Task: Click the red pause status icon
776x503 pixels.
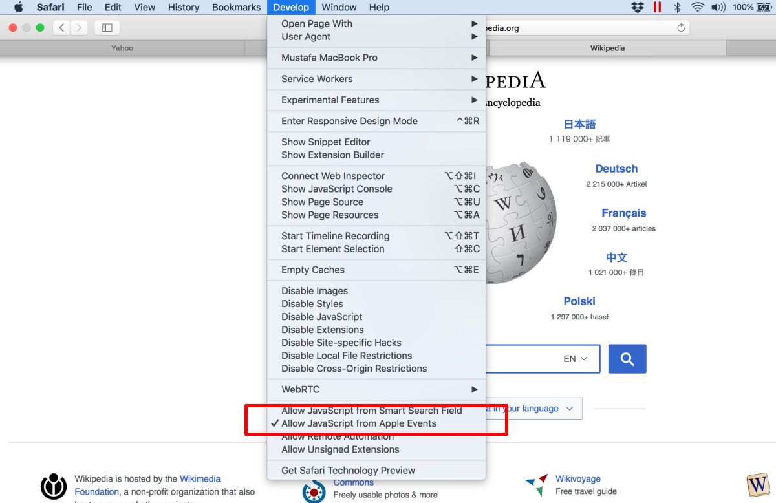Action: click(657, 7)
